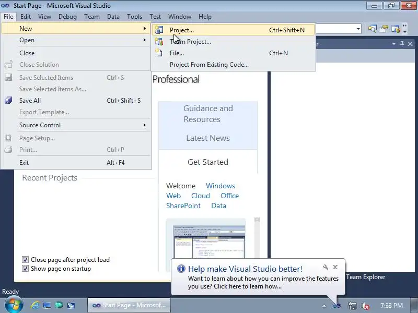418x313 pixels.
Task: Click the Windows Media Player taskbar icon
Action: (59, 305)
